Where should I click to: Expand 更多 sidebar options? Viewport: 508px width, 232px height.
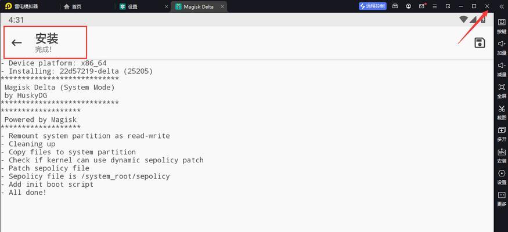[502, 198]
